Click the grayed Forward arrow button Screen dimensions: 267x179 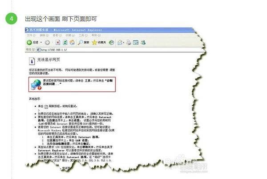click(47, 43)
